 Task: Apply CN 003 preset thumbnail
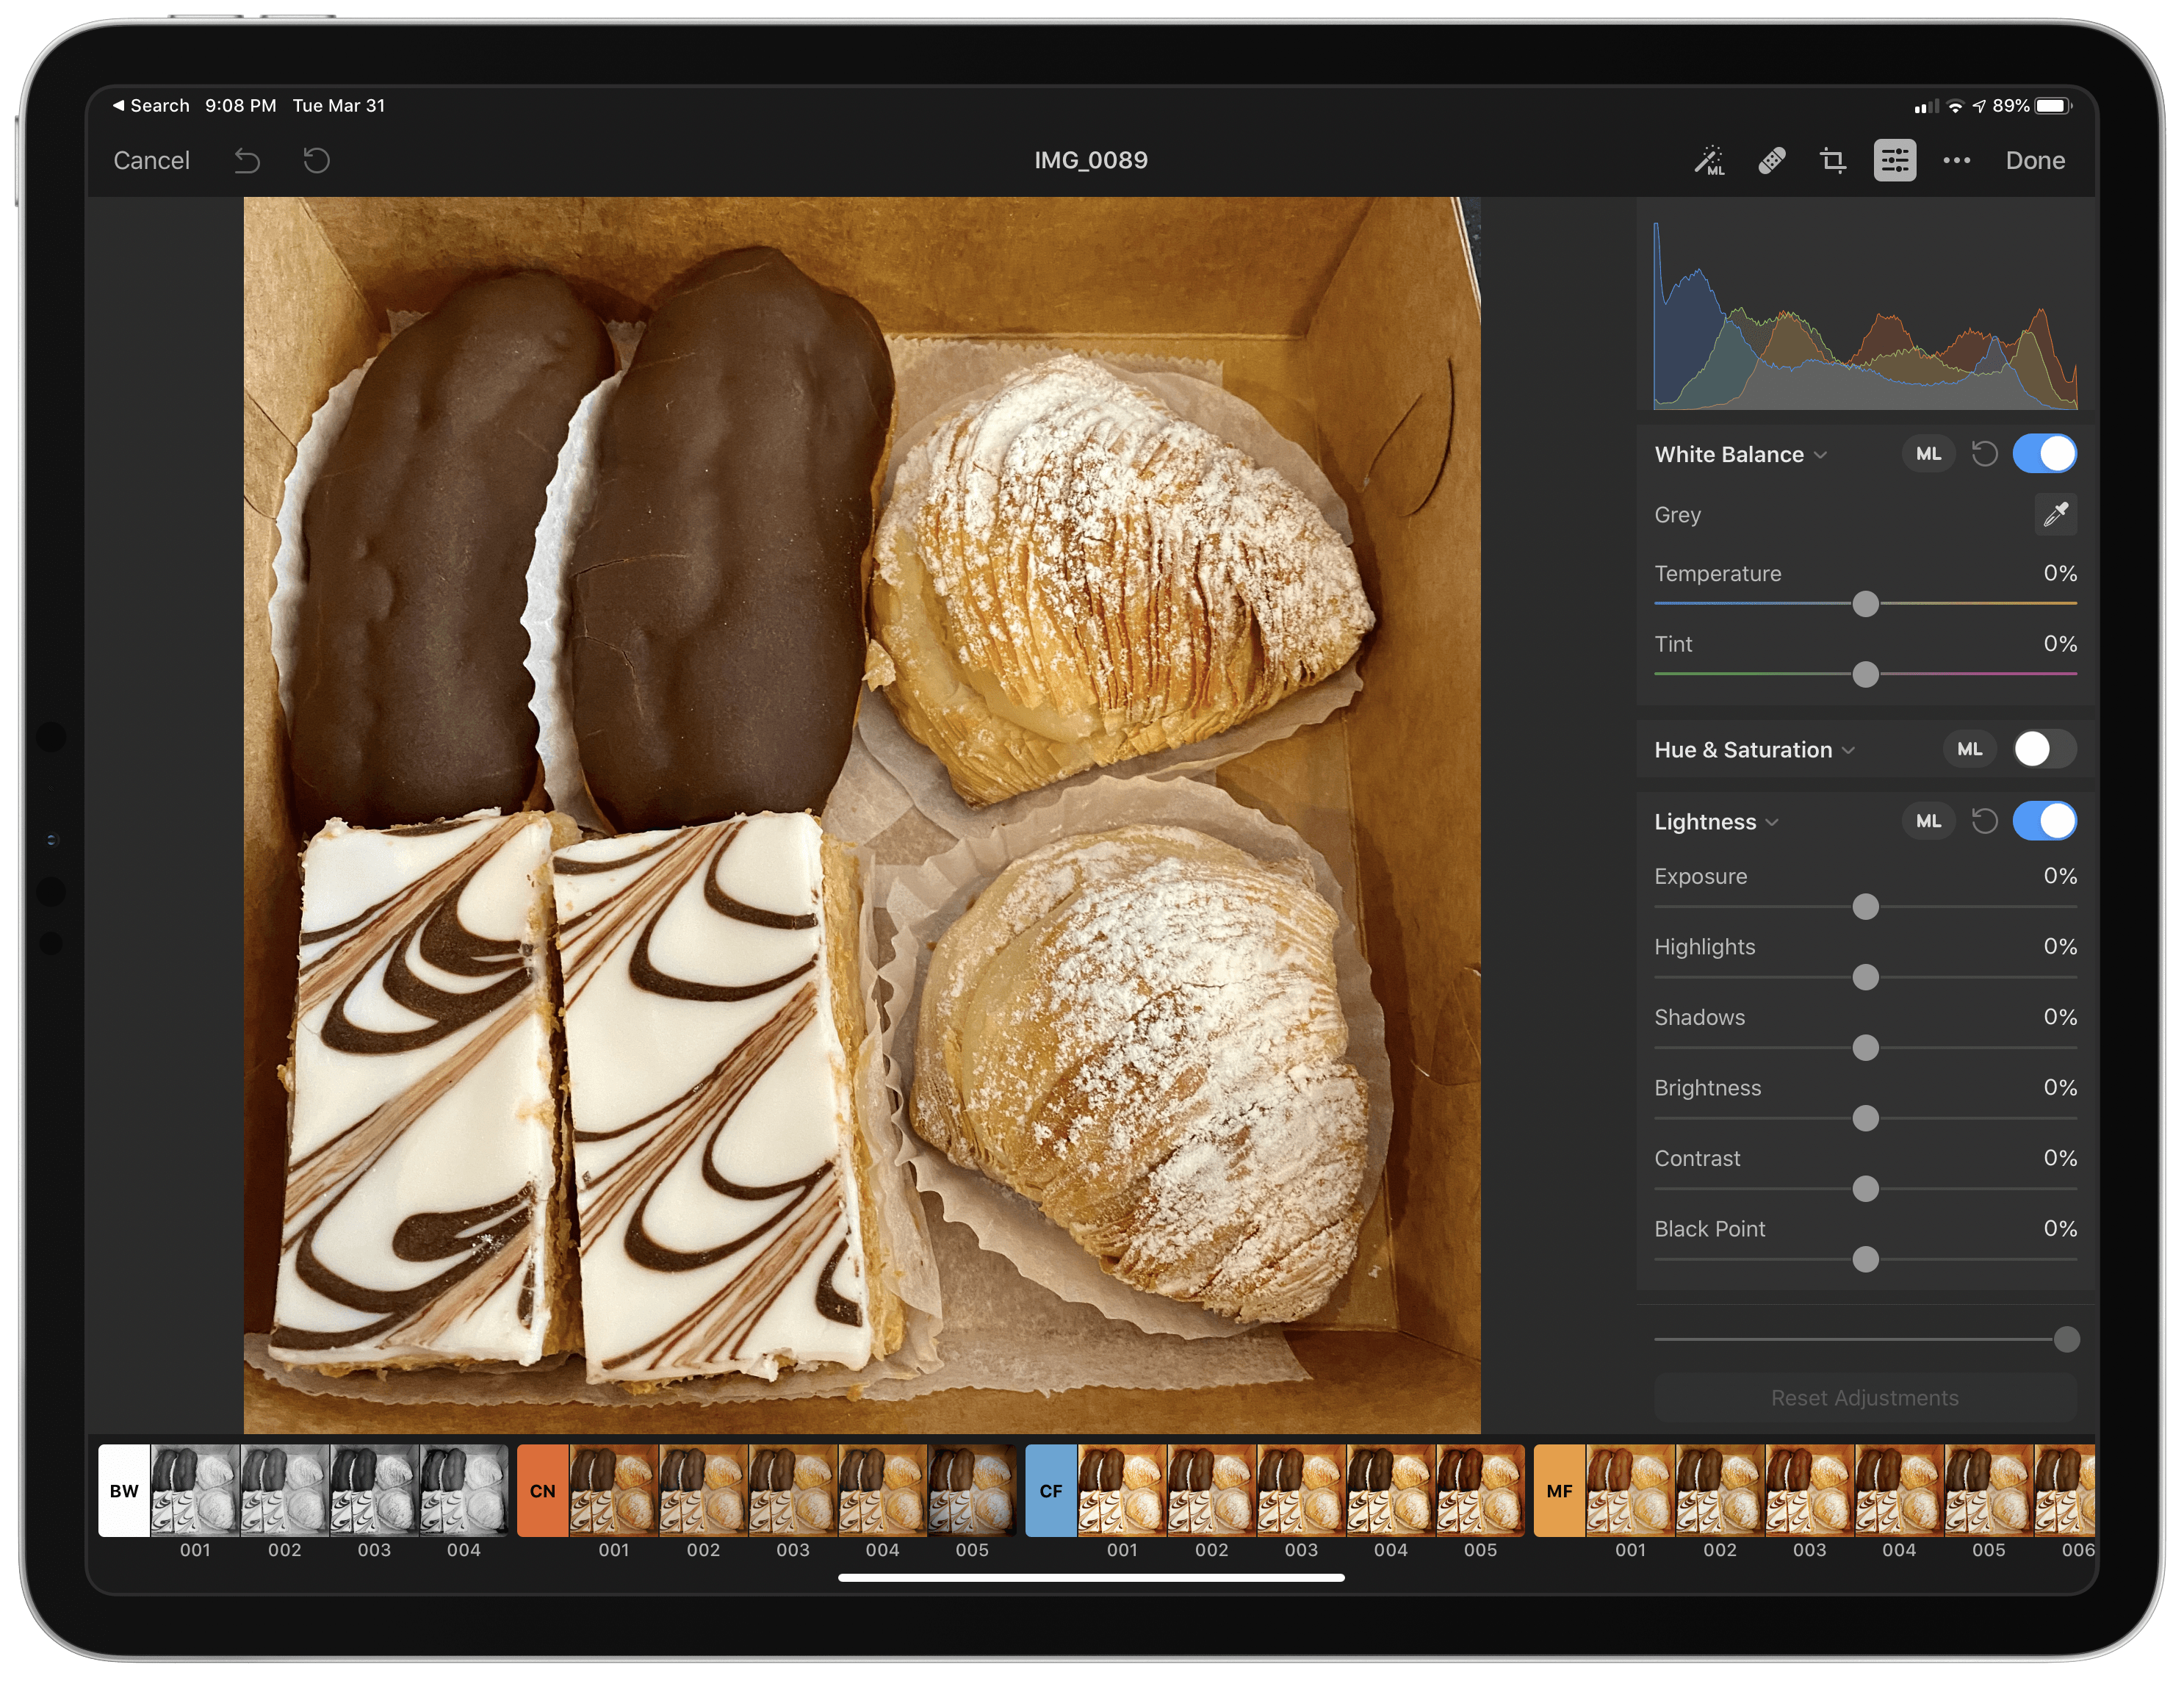click(x=793, y=1490)
